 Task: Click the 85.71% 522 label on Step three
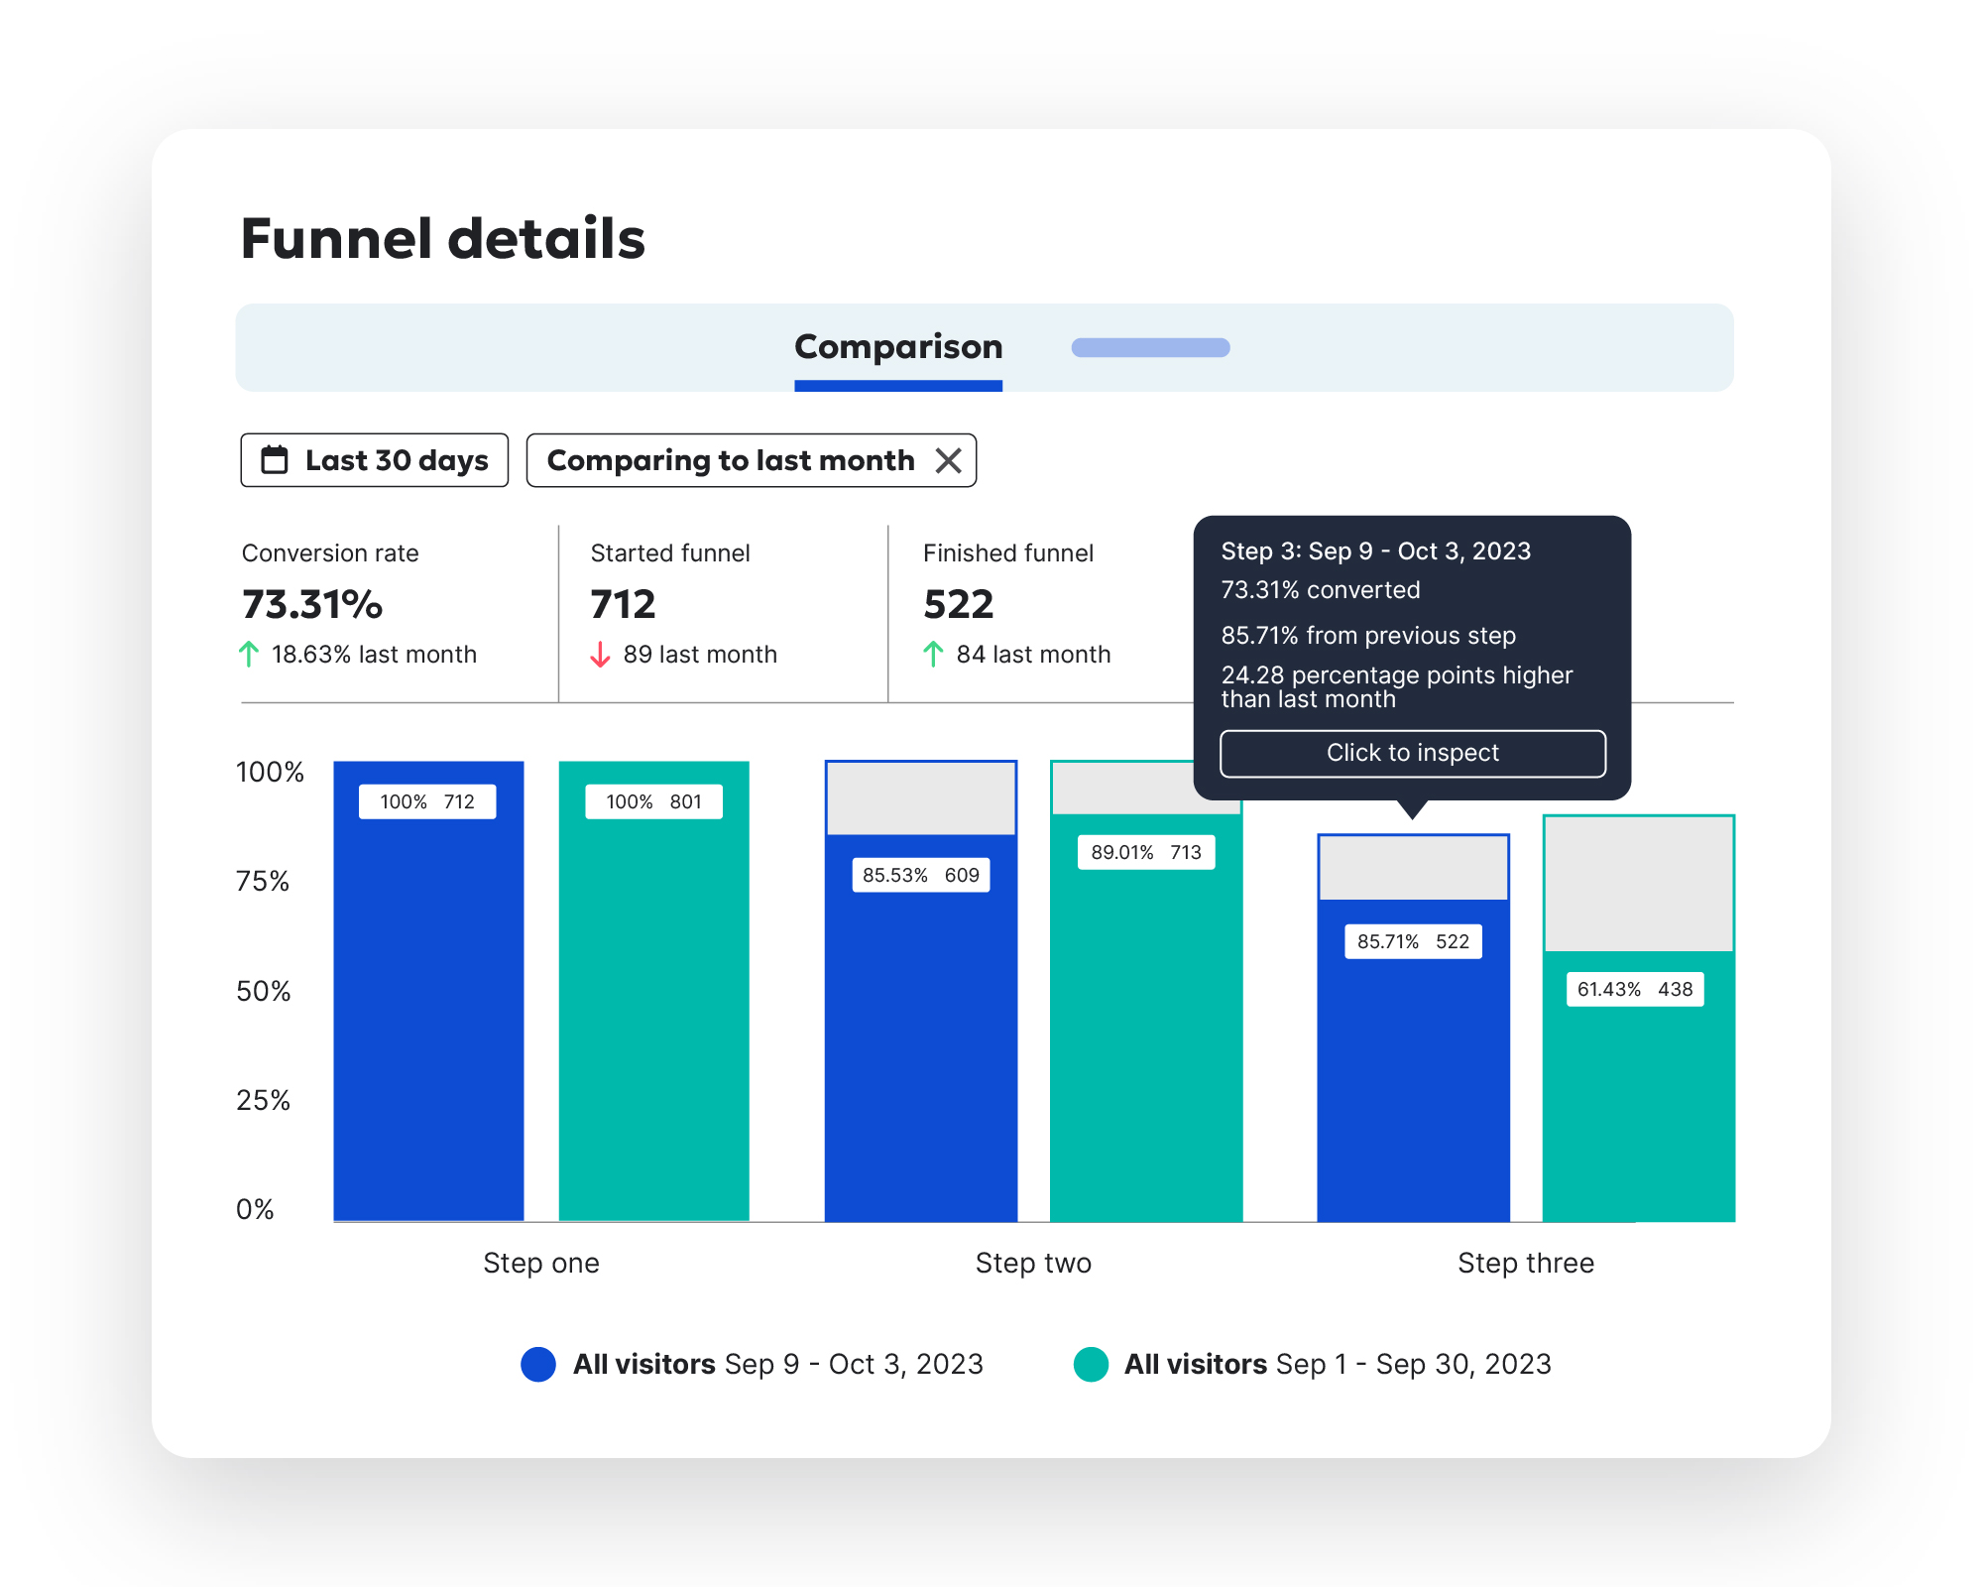coord(1412,940)
